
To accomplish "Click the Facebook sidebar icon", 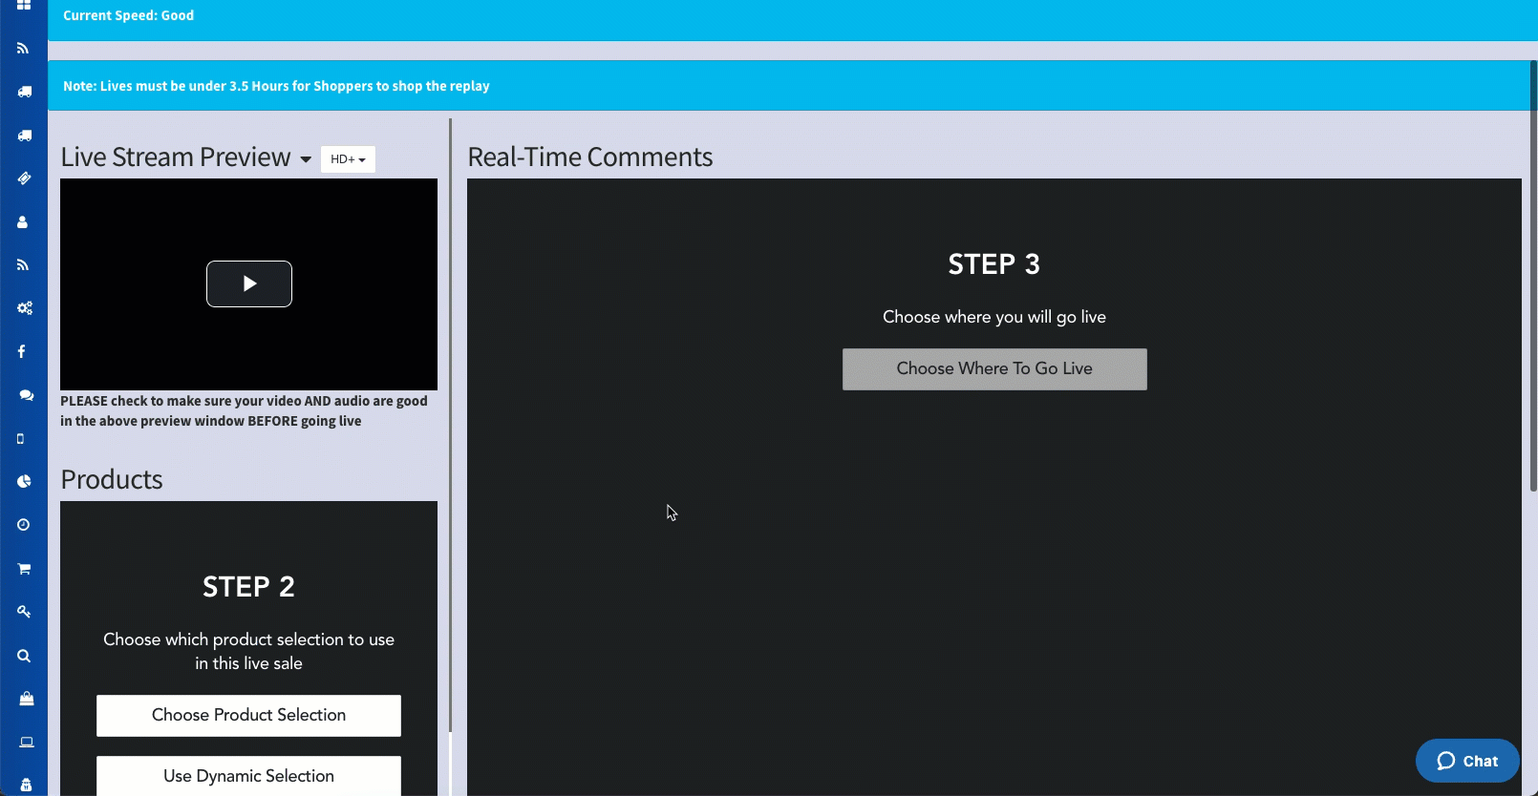I will pos(22,352).
